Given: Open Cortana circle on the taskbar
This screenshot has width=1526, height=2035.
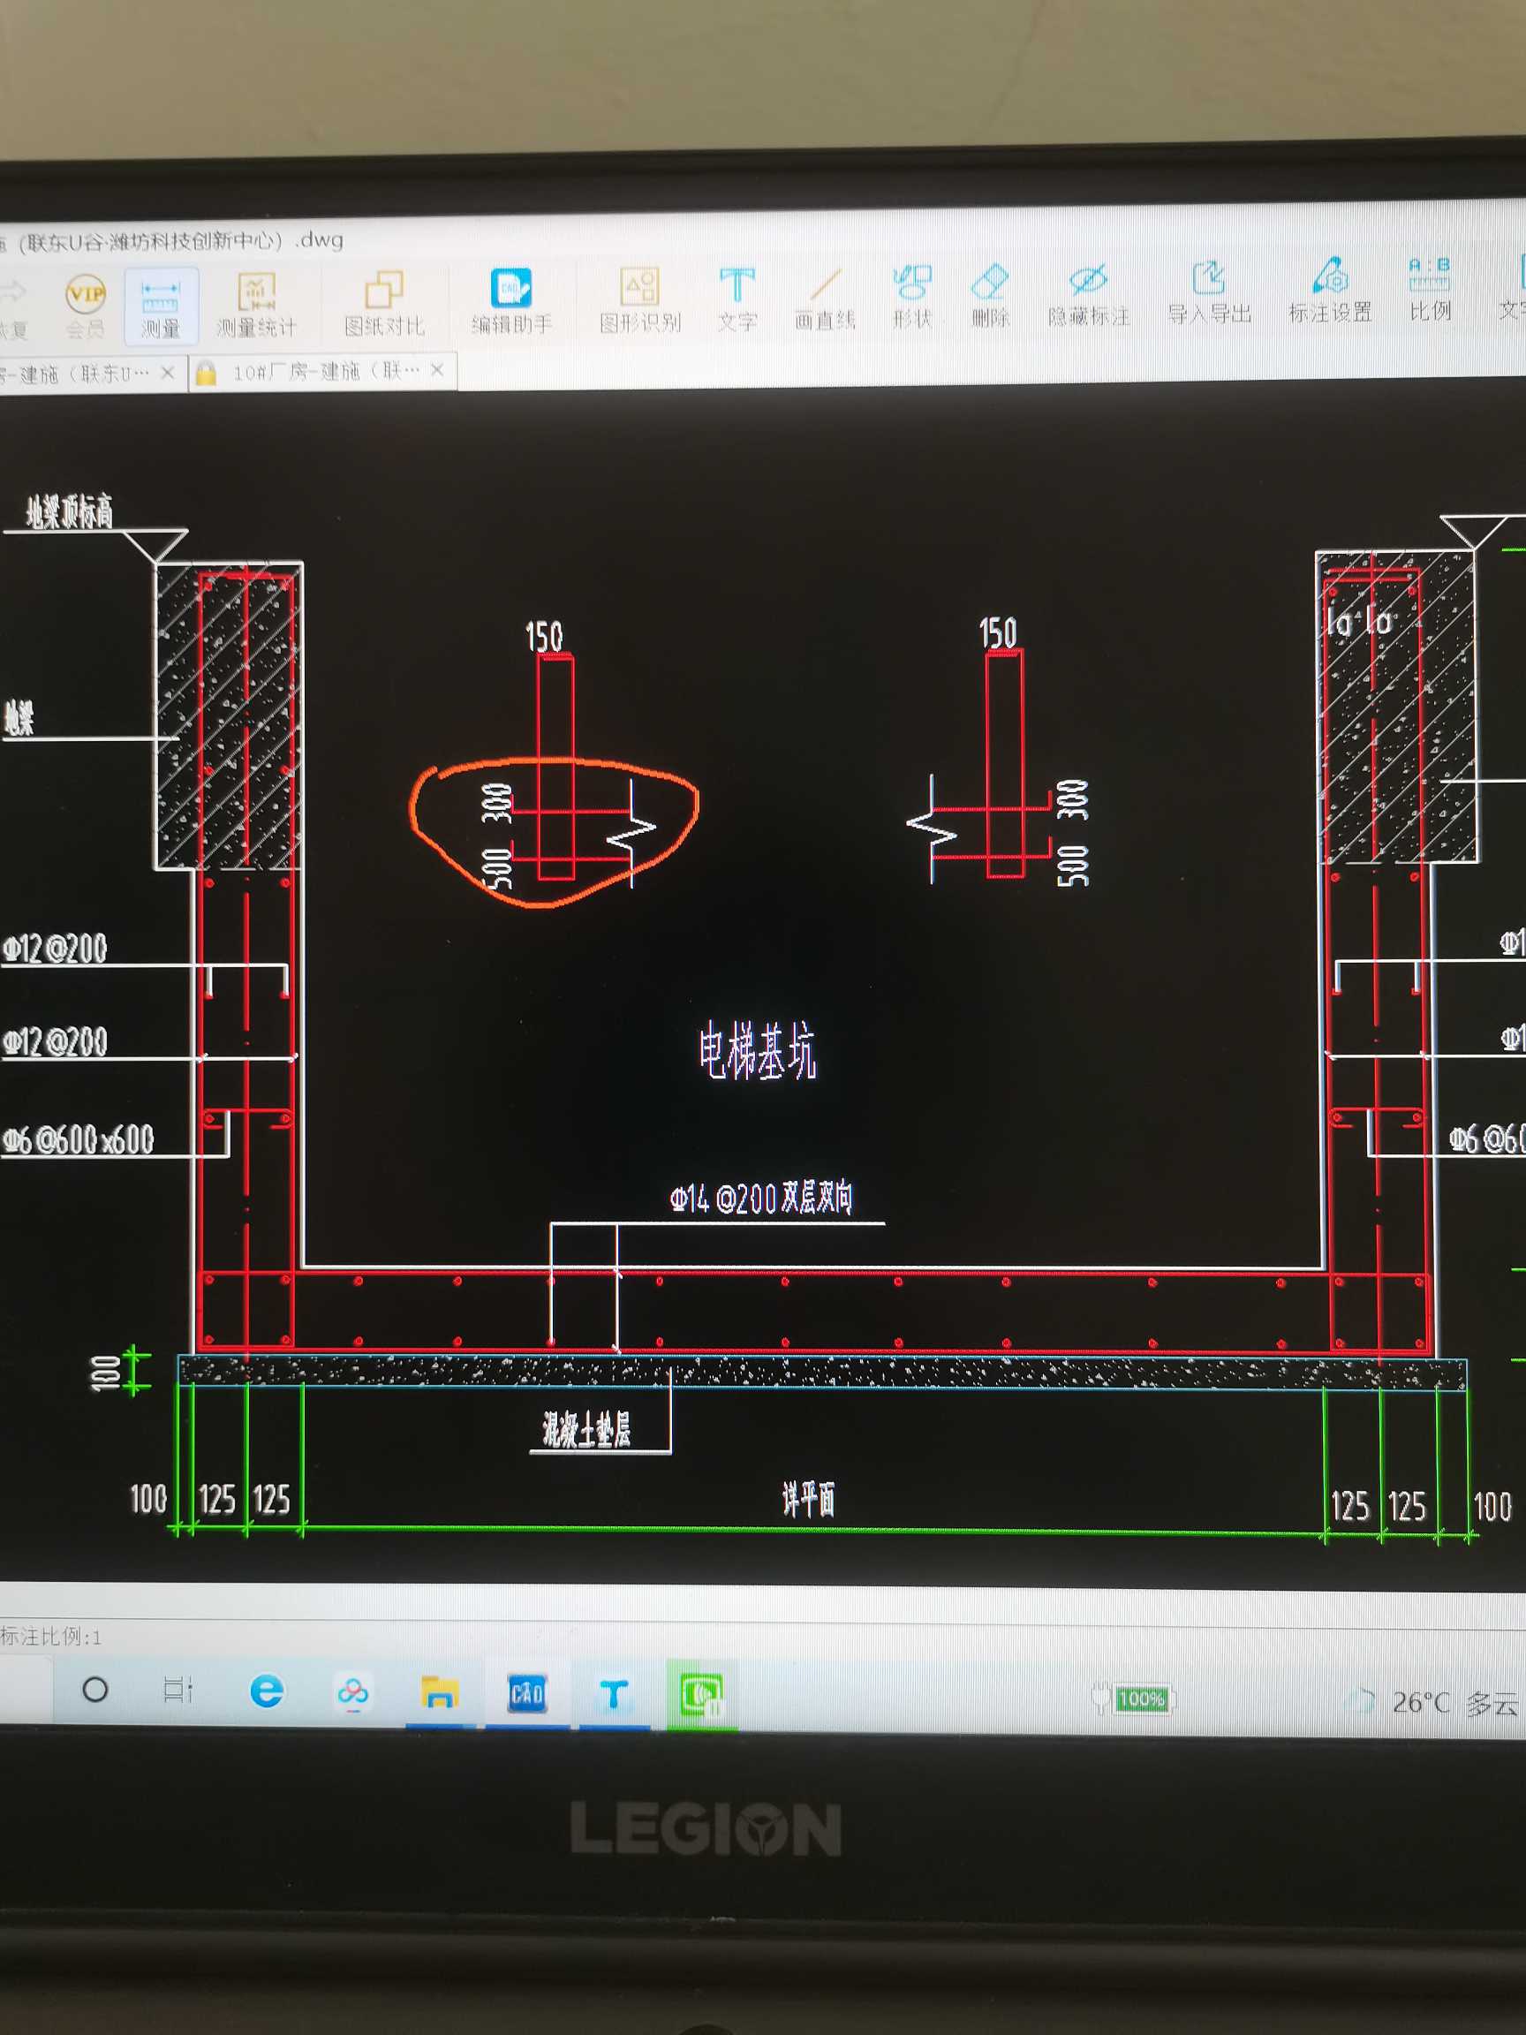Looking at the screenshot, I should tap(94, 1690).
